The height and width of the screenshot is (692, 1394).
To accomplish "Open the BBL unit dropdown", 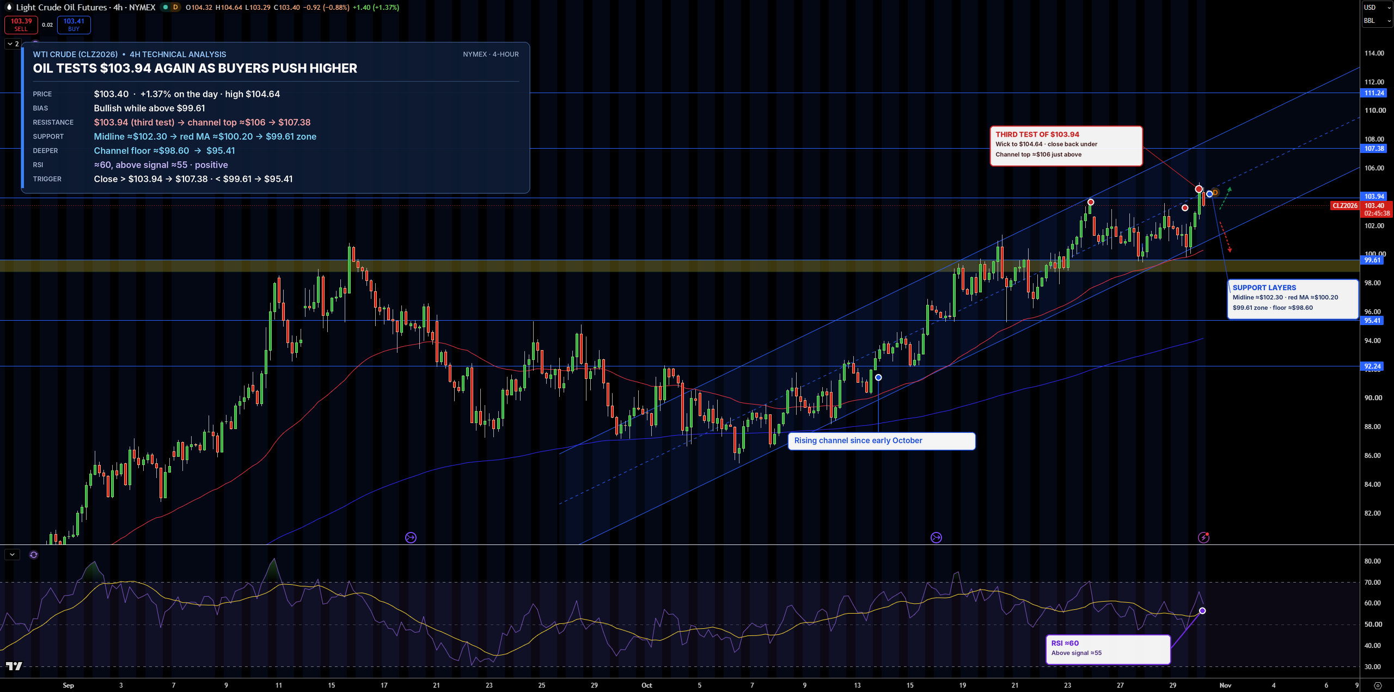I will coord(1377,21).
